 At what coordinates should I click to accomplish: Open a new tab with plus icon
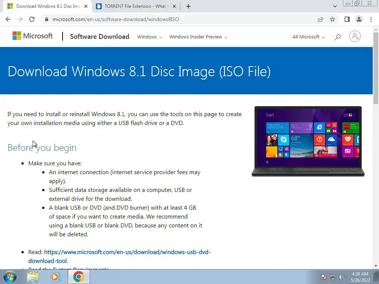[x=188, y=6]
